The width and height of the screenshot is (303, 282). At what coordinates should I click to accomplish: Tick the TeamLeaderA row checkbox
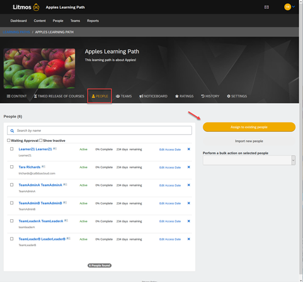12,221
